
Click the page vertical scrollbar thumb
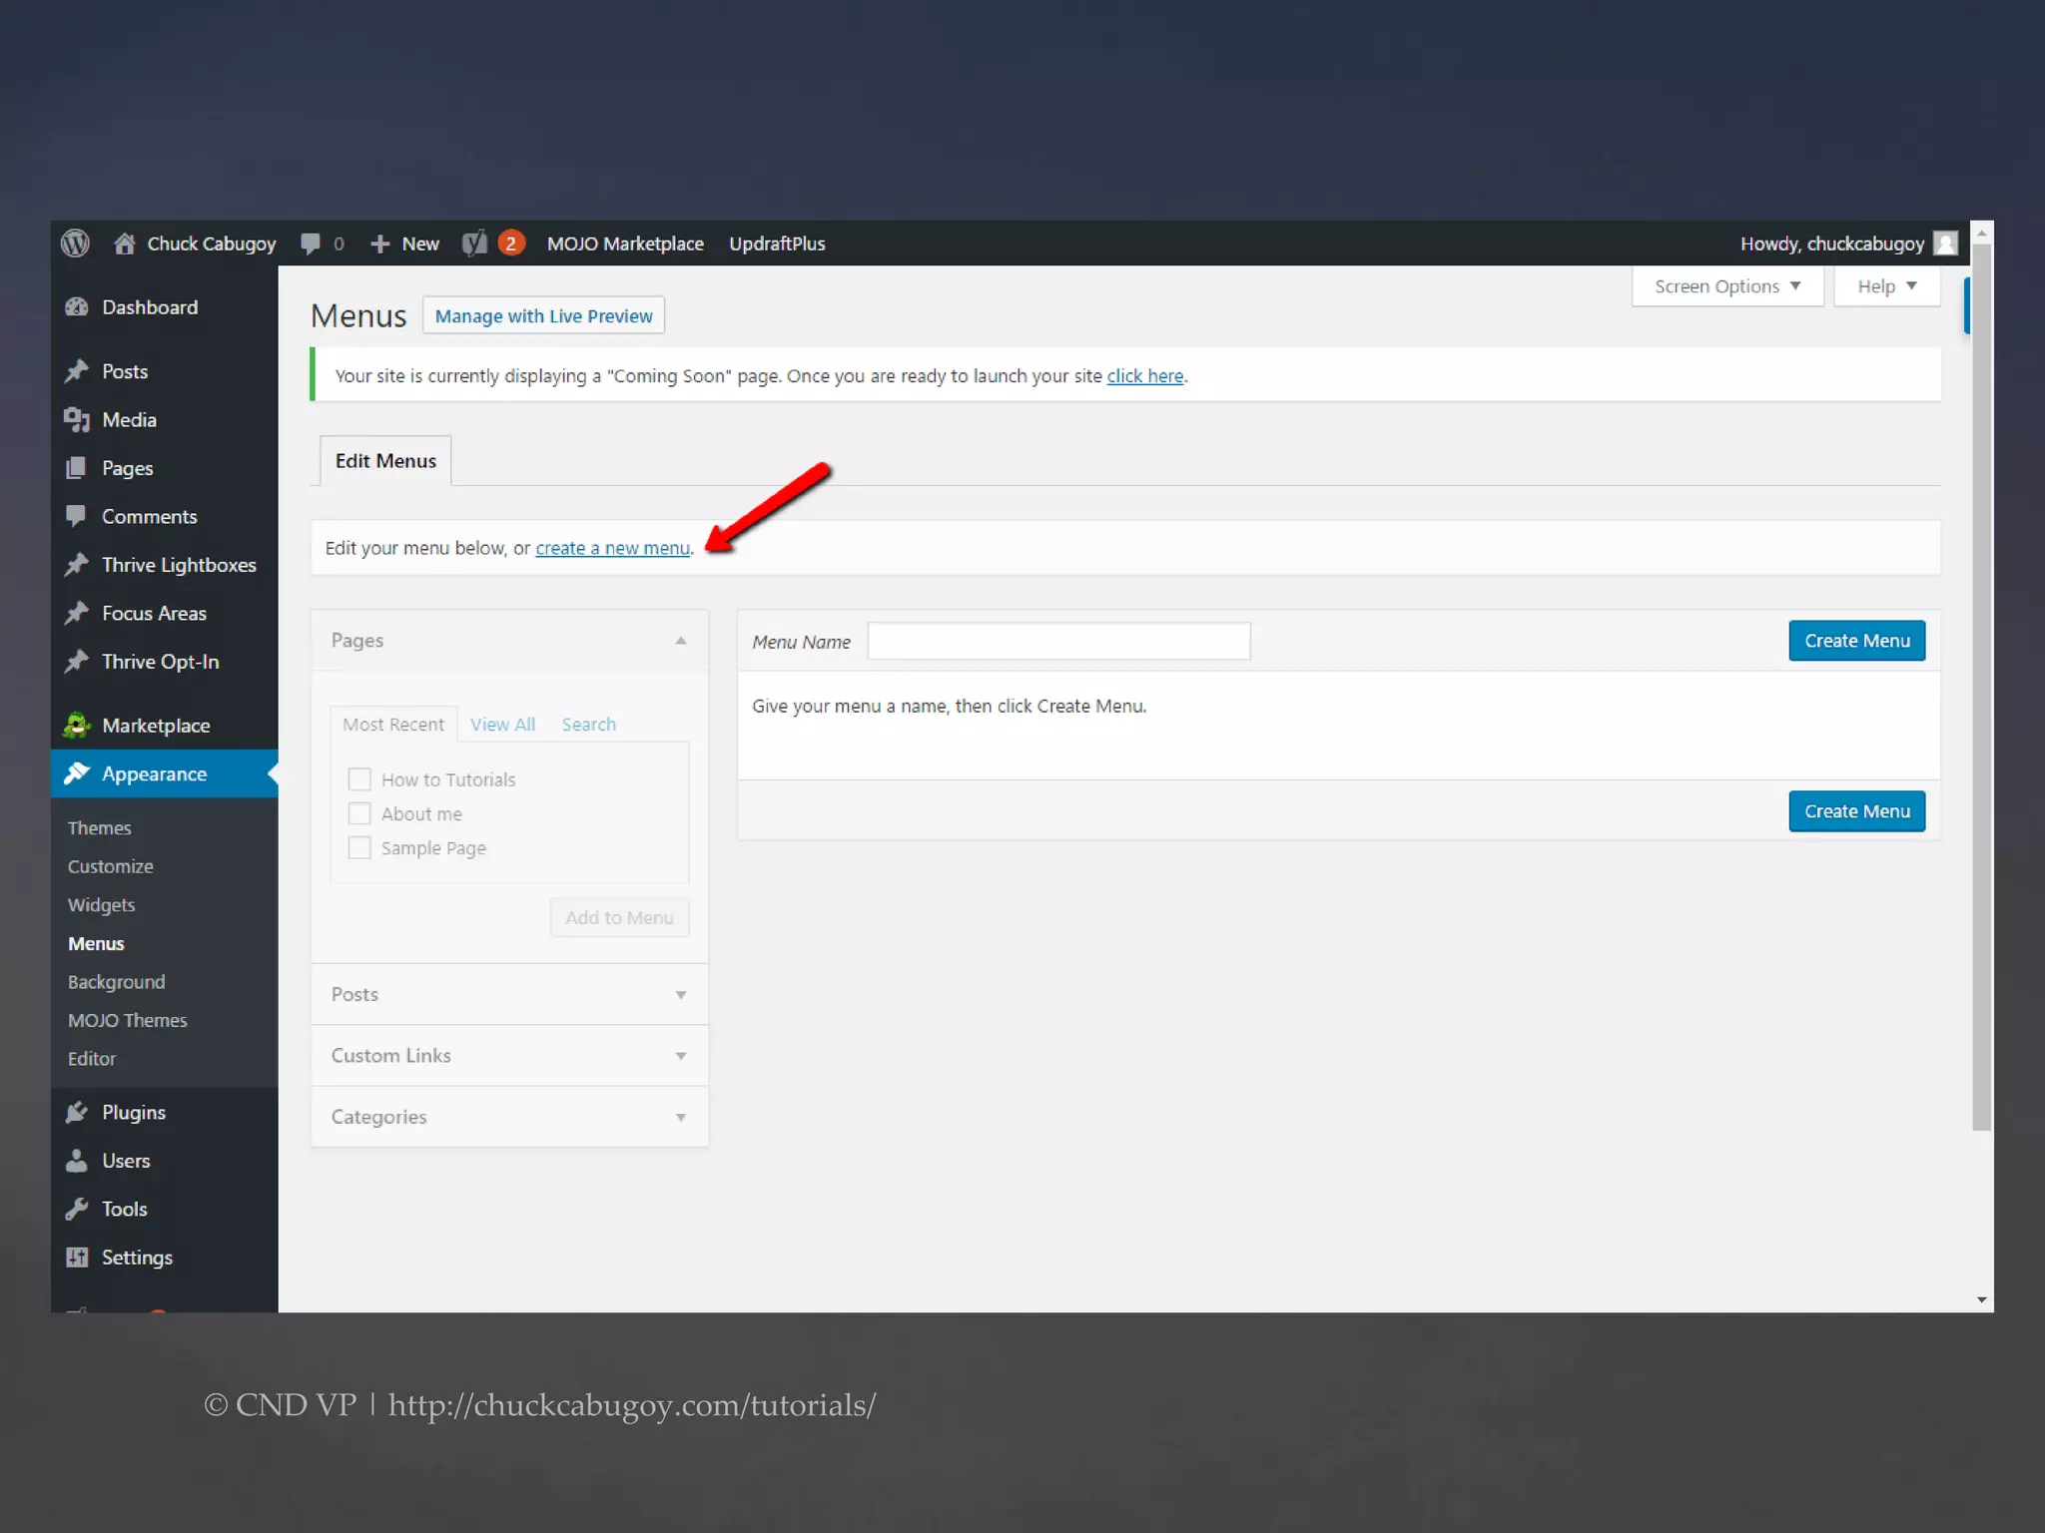coord(1982,689)
